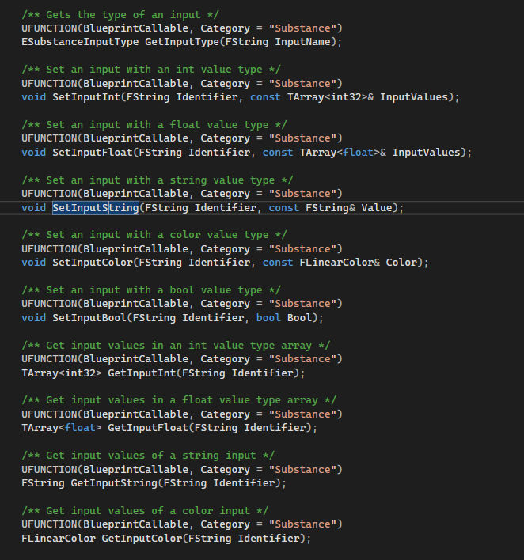Click the 'FString InputName' parameter in GetInputType
Image resolution: width=524 pixels, height=560 pixels.
[278, 42]
